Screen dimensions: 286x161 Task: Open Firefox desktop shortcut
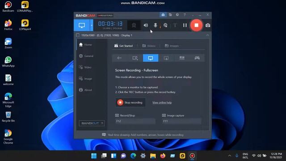point(8,25)
